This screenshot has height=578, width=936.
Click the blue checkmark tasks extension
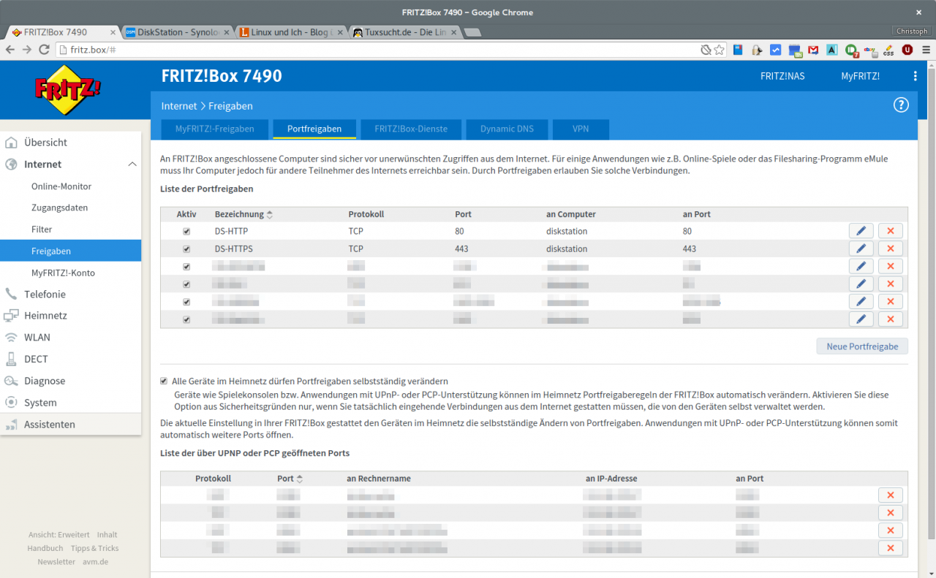pos(776,50)
